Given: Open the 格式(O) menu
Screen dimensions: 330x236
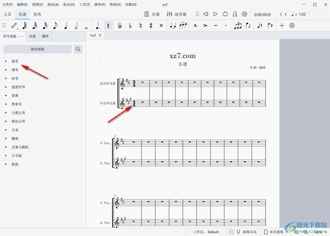Looking at the screenshot, I should [69, 4].
